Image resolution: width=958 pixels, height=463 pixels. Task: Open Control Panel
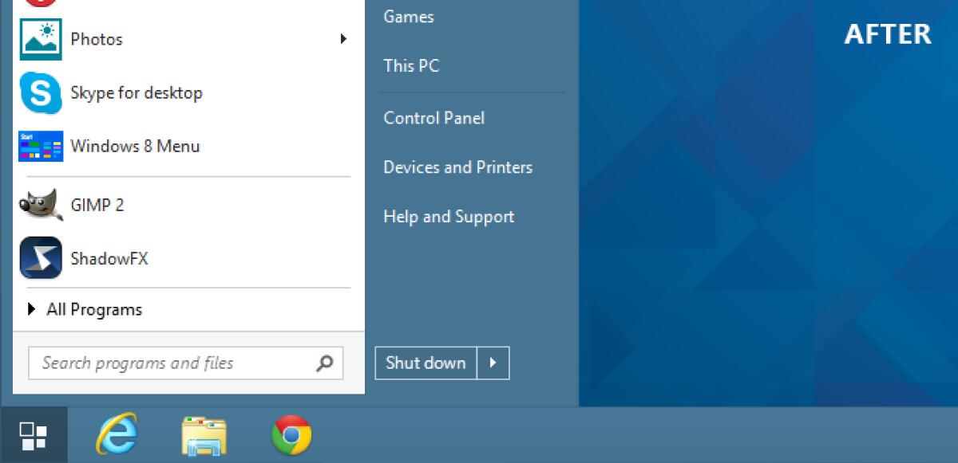point(433,118)
